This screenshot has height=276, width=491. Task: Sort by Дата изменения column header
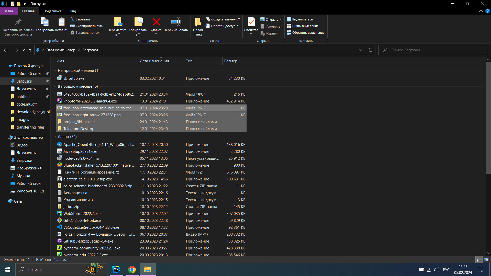tap(161, 61)
